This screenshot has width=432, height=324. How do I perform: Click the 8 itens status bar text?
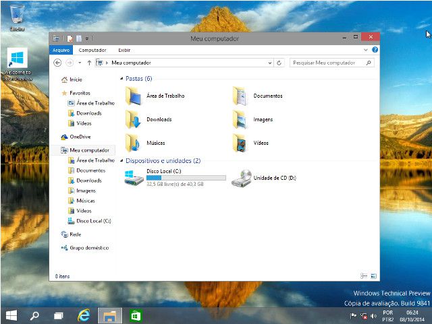coord(62,276)
